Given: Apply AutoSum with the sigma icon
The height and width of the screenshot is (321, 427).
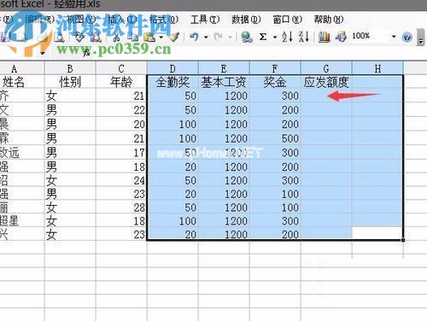Looking at the screenshot, I should tap(263, 37).
